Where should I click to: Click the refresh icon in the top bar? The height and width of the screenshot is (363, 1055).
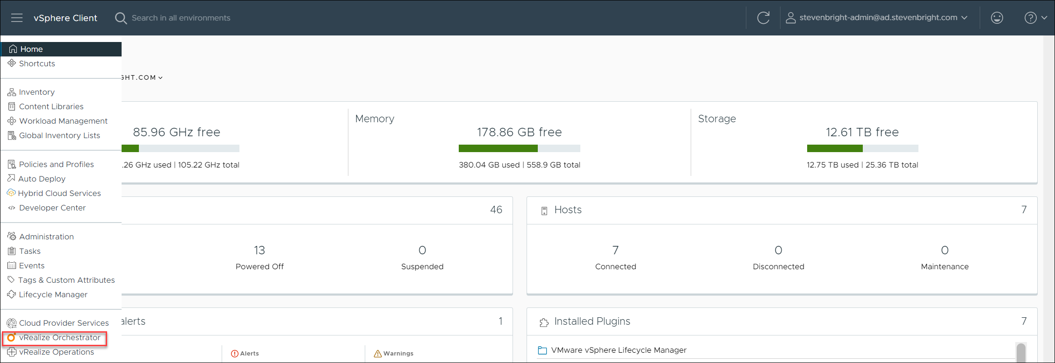click(763, 18)
